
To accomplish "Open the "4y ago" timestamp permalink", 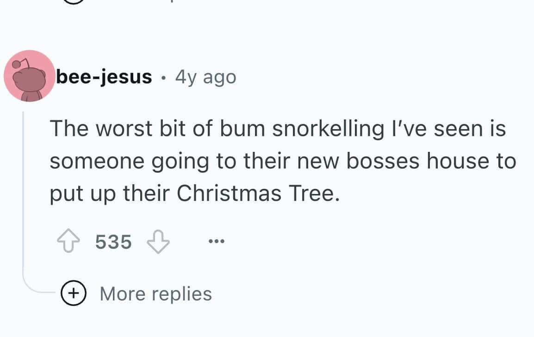I will point(205,76).
